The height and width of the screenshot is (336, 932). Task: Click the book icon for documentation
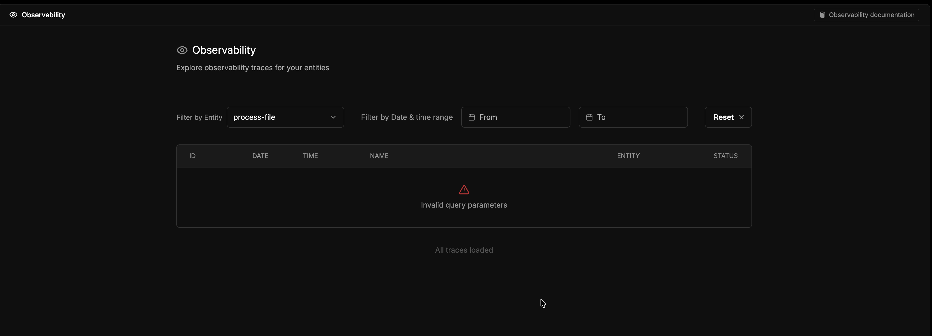click(822, 15)
